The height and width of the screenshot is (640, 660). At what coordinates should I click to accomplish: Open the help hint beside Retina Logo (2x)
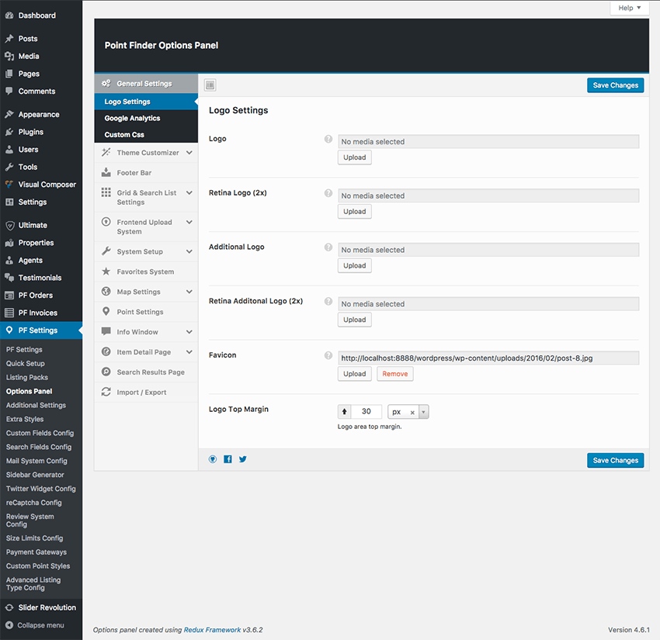pyautogui.click(x=328, y=193)
